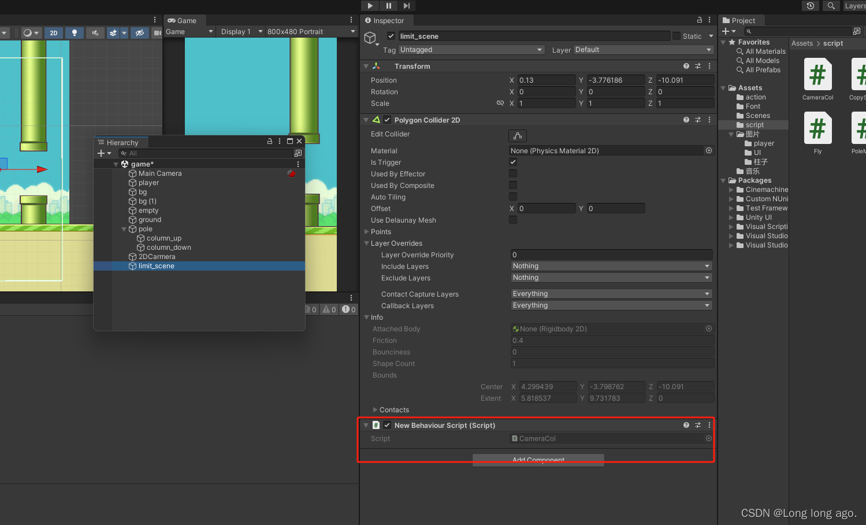The image size is (866, 525).
Task: Toggle the Static checkbox
Action: point(677,36)
